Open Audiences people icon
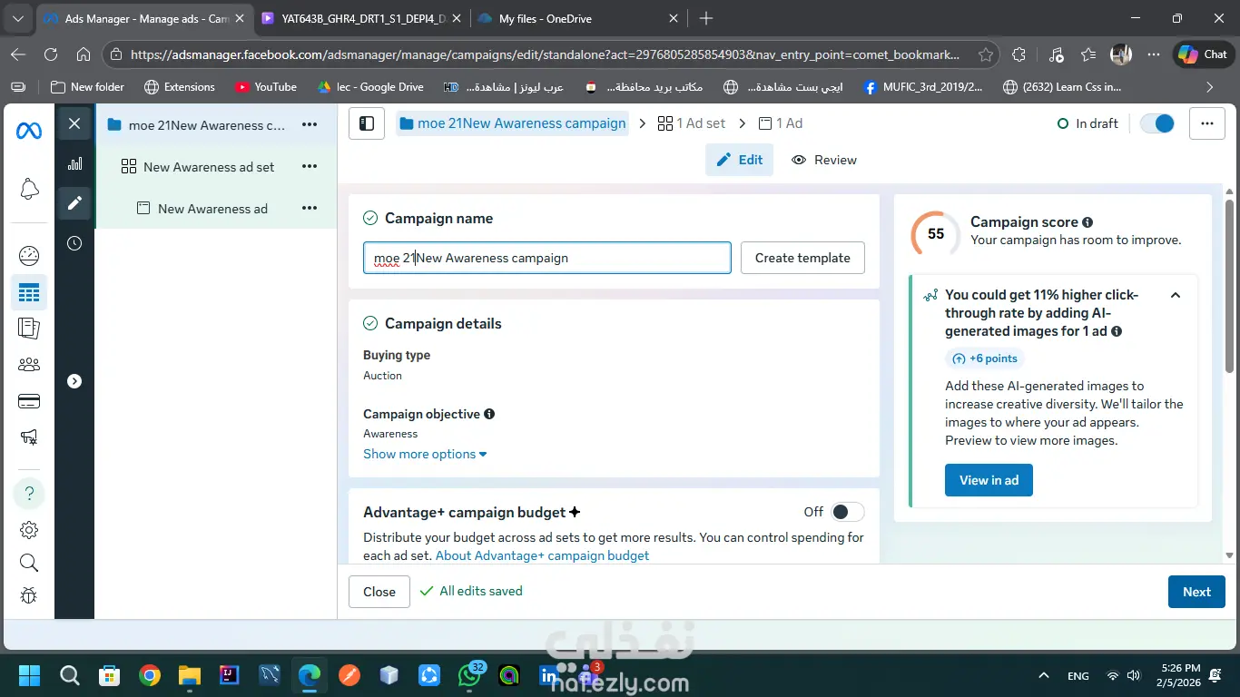Viewport: 1240px width, 697px height. point(29,365)
